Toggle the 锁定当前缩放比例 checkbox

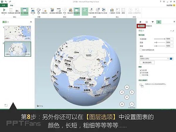pos(140,50)
